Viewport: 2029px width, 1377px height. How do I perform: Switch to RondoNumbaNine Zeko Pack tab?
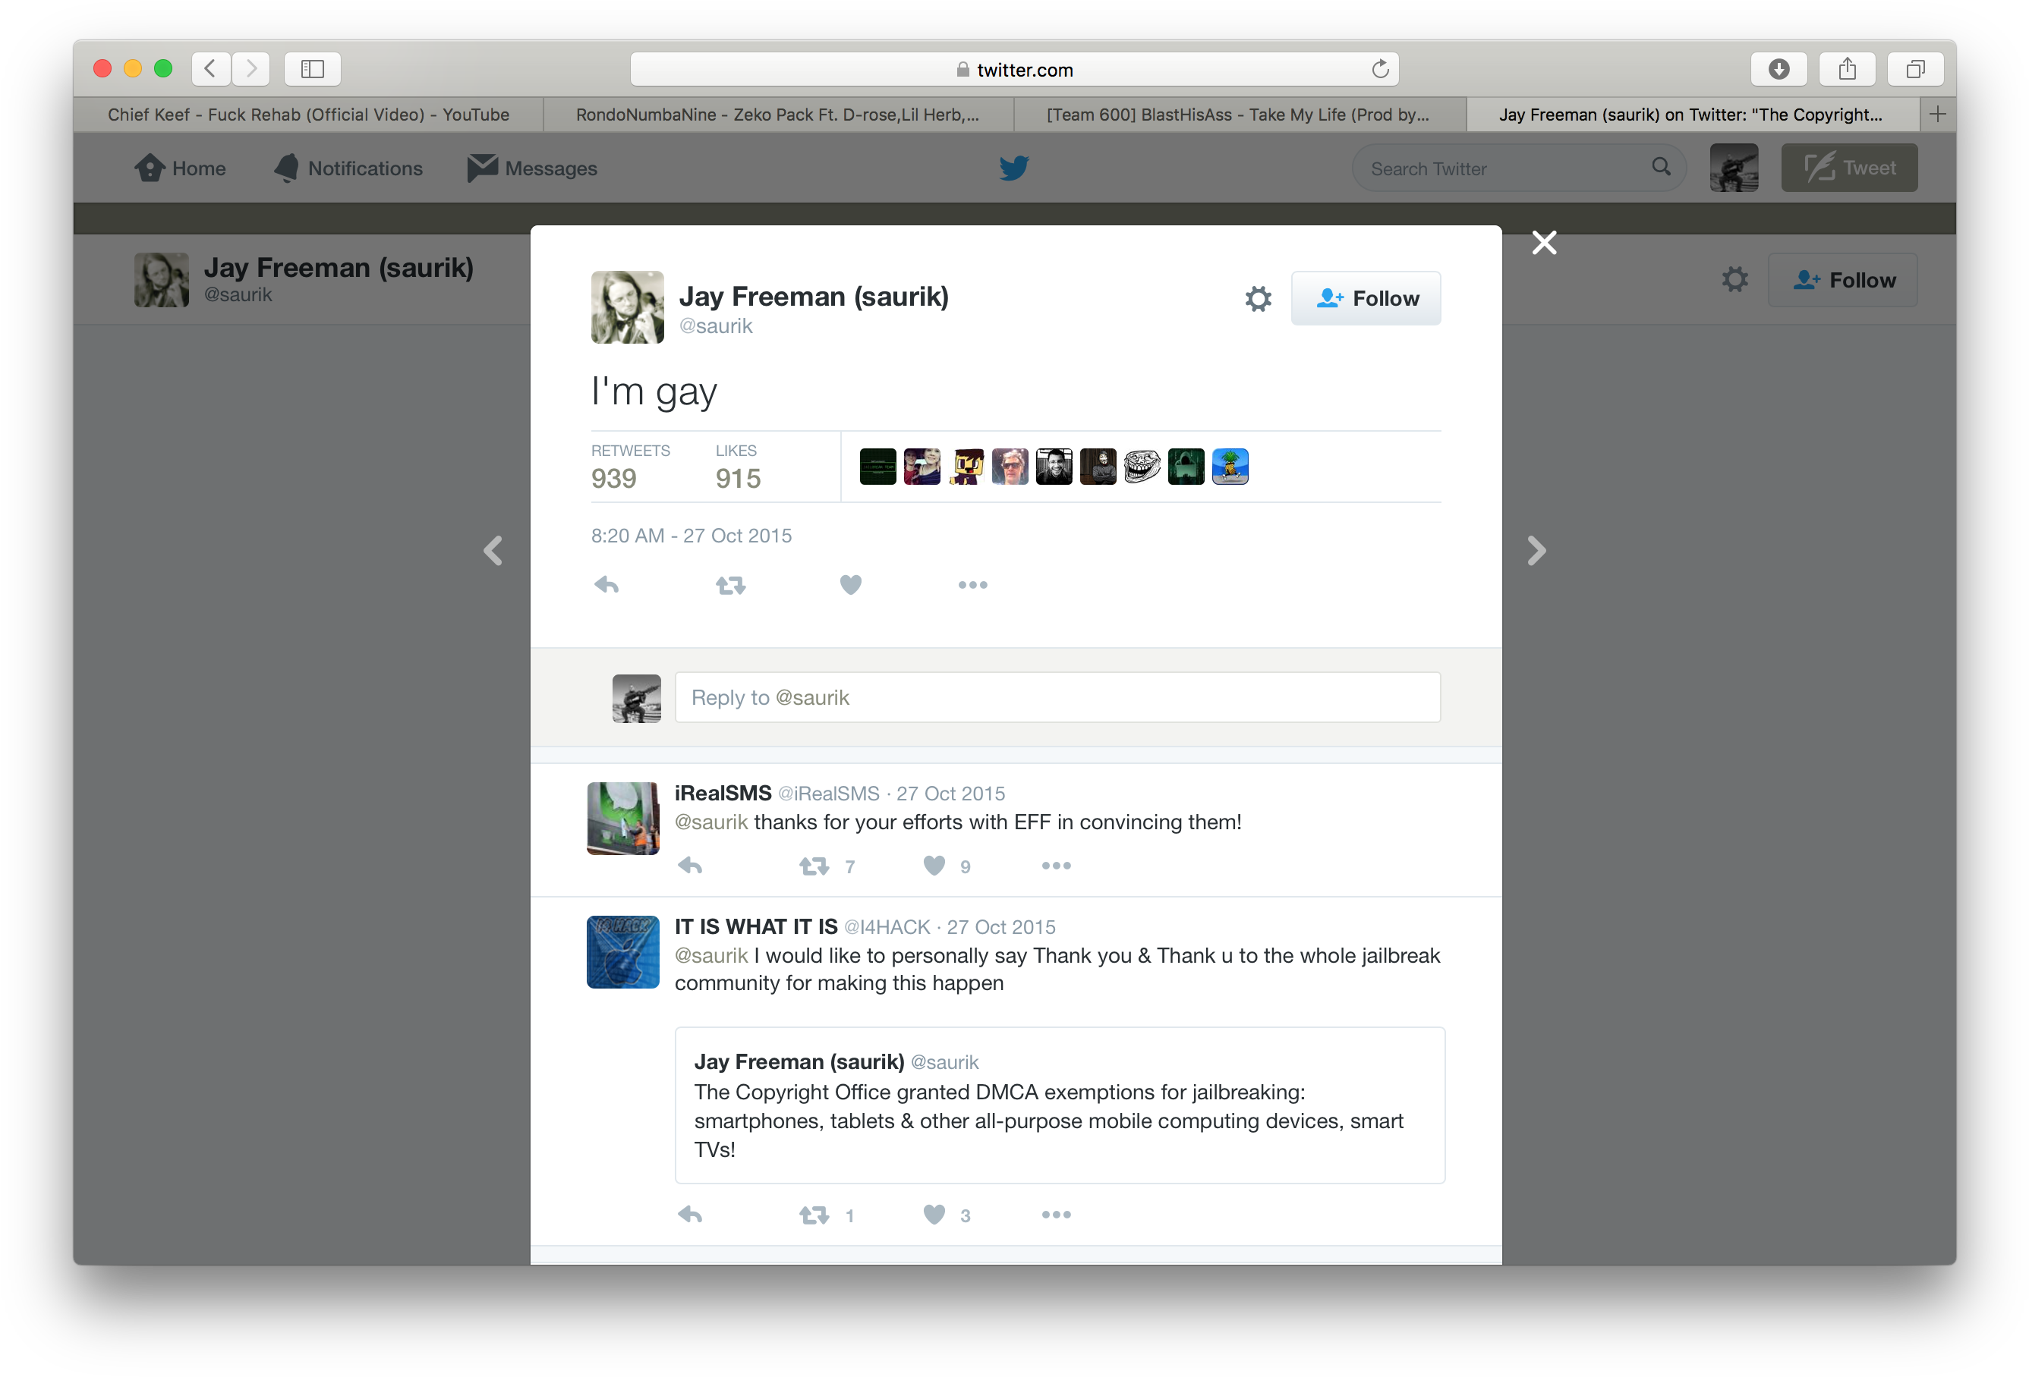778,115
